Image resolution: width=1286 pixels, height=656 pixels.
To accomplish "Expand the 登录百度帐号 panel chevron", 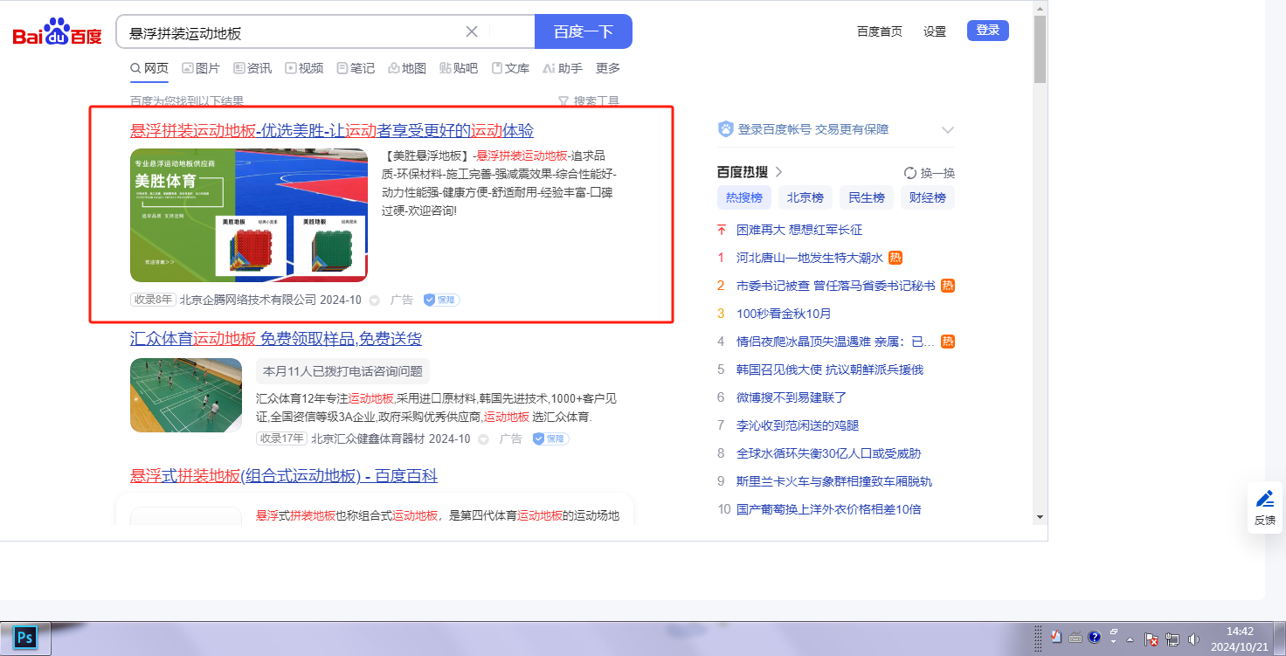I will coord(948,130).
